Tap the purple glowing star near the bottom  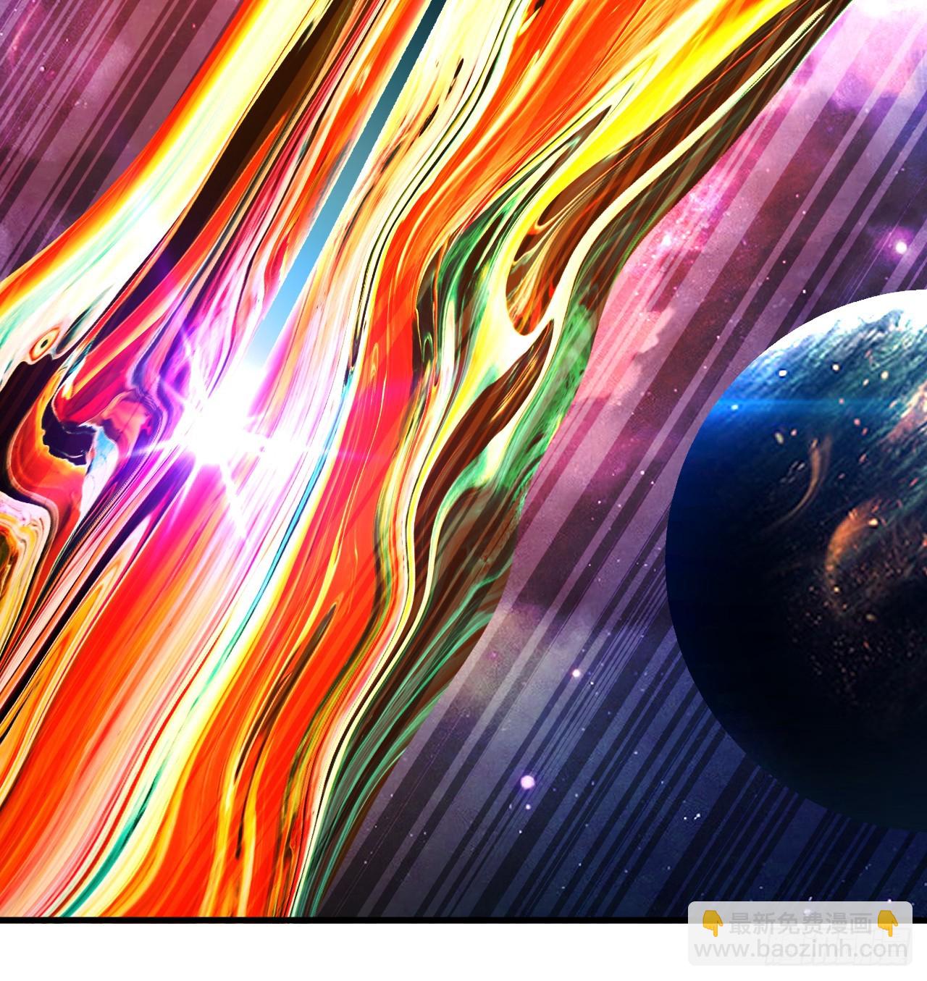coord(528,782)
